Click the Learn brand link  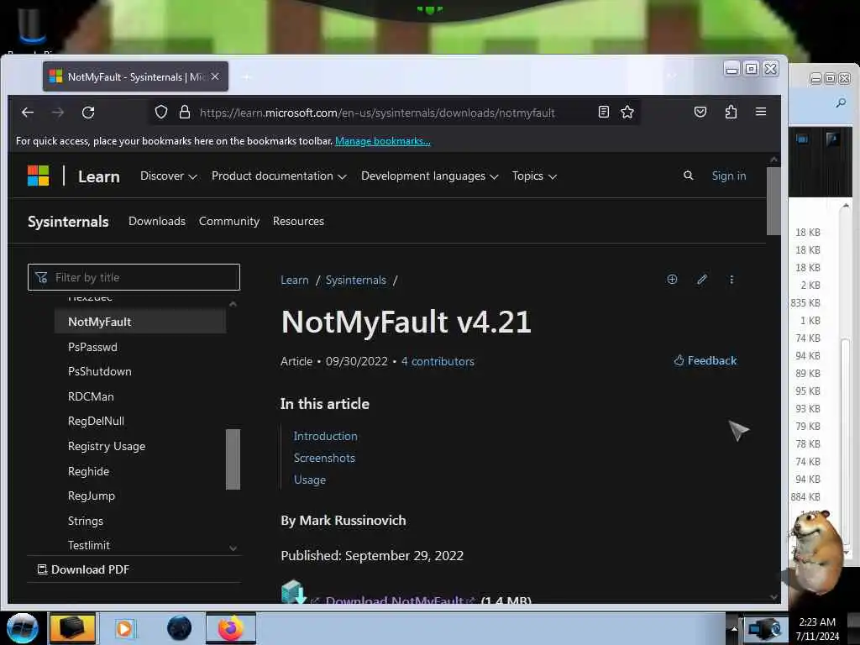click(x=99, y=176)
